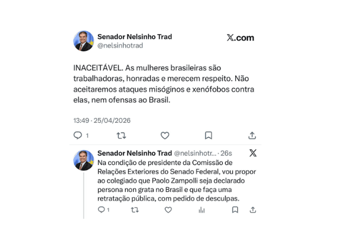Open the avatar on the reply tweet
Viewport: 346px width, 238px height.
coord(84,160)
